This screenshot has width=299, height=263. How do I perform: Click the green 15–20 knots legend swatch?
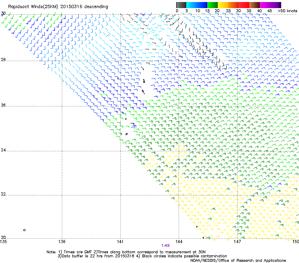[213, 5]
